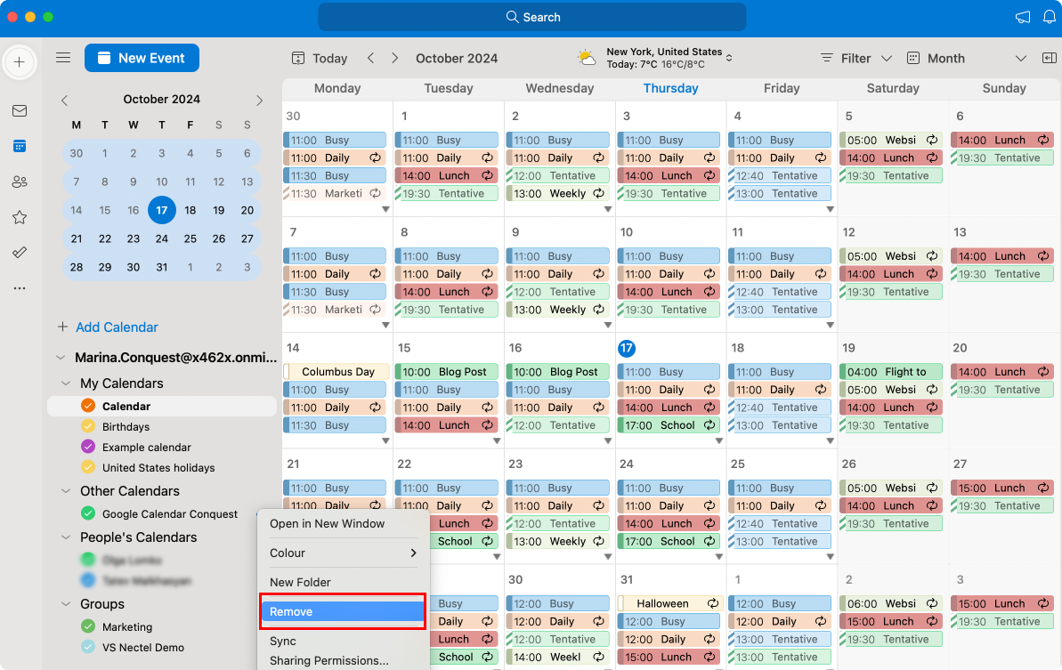This screenshot has height=670, width=1062.
Task: Click the macOS green fullscreen button
Action: coord(48,17)
